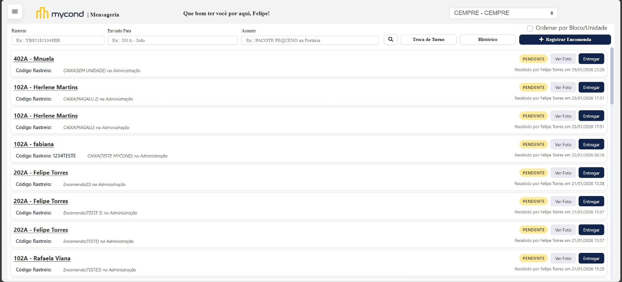Enable Ordenar por Bloco/Unidade checkbox
Image resolution: width=622 pixels, height=282 pixels.
point(530,28)
